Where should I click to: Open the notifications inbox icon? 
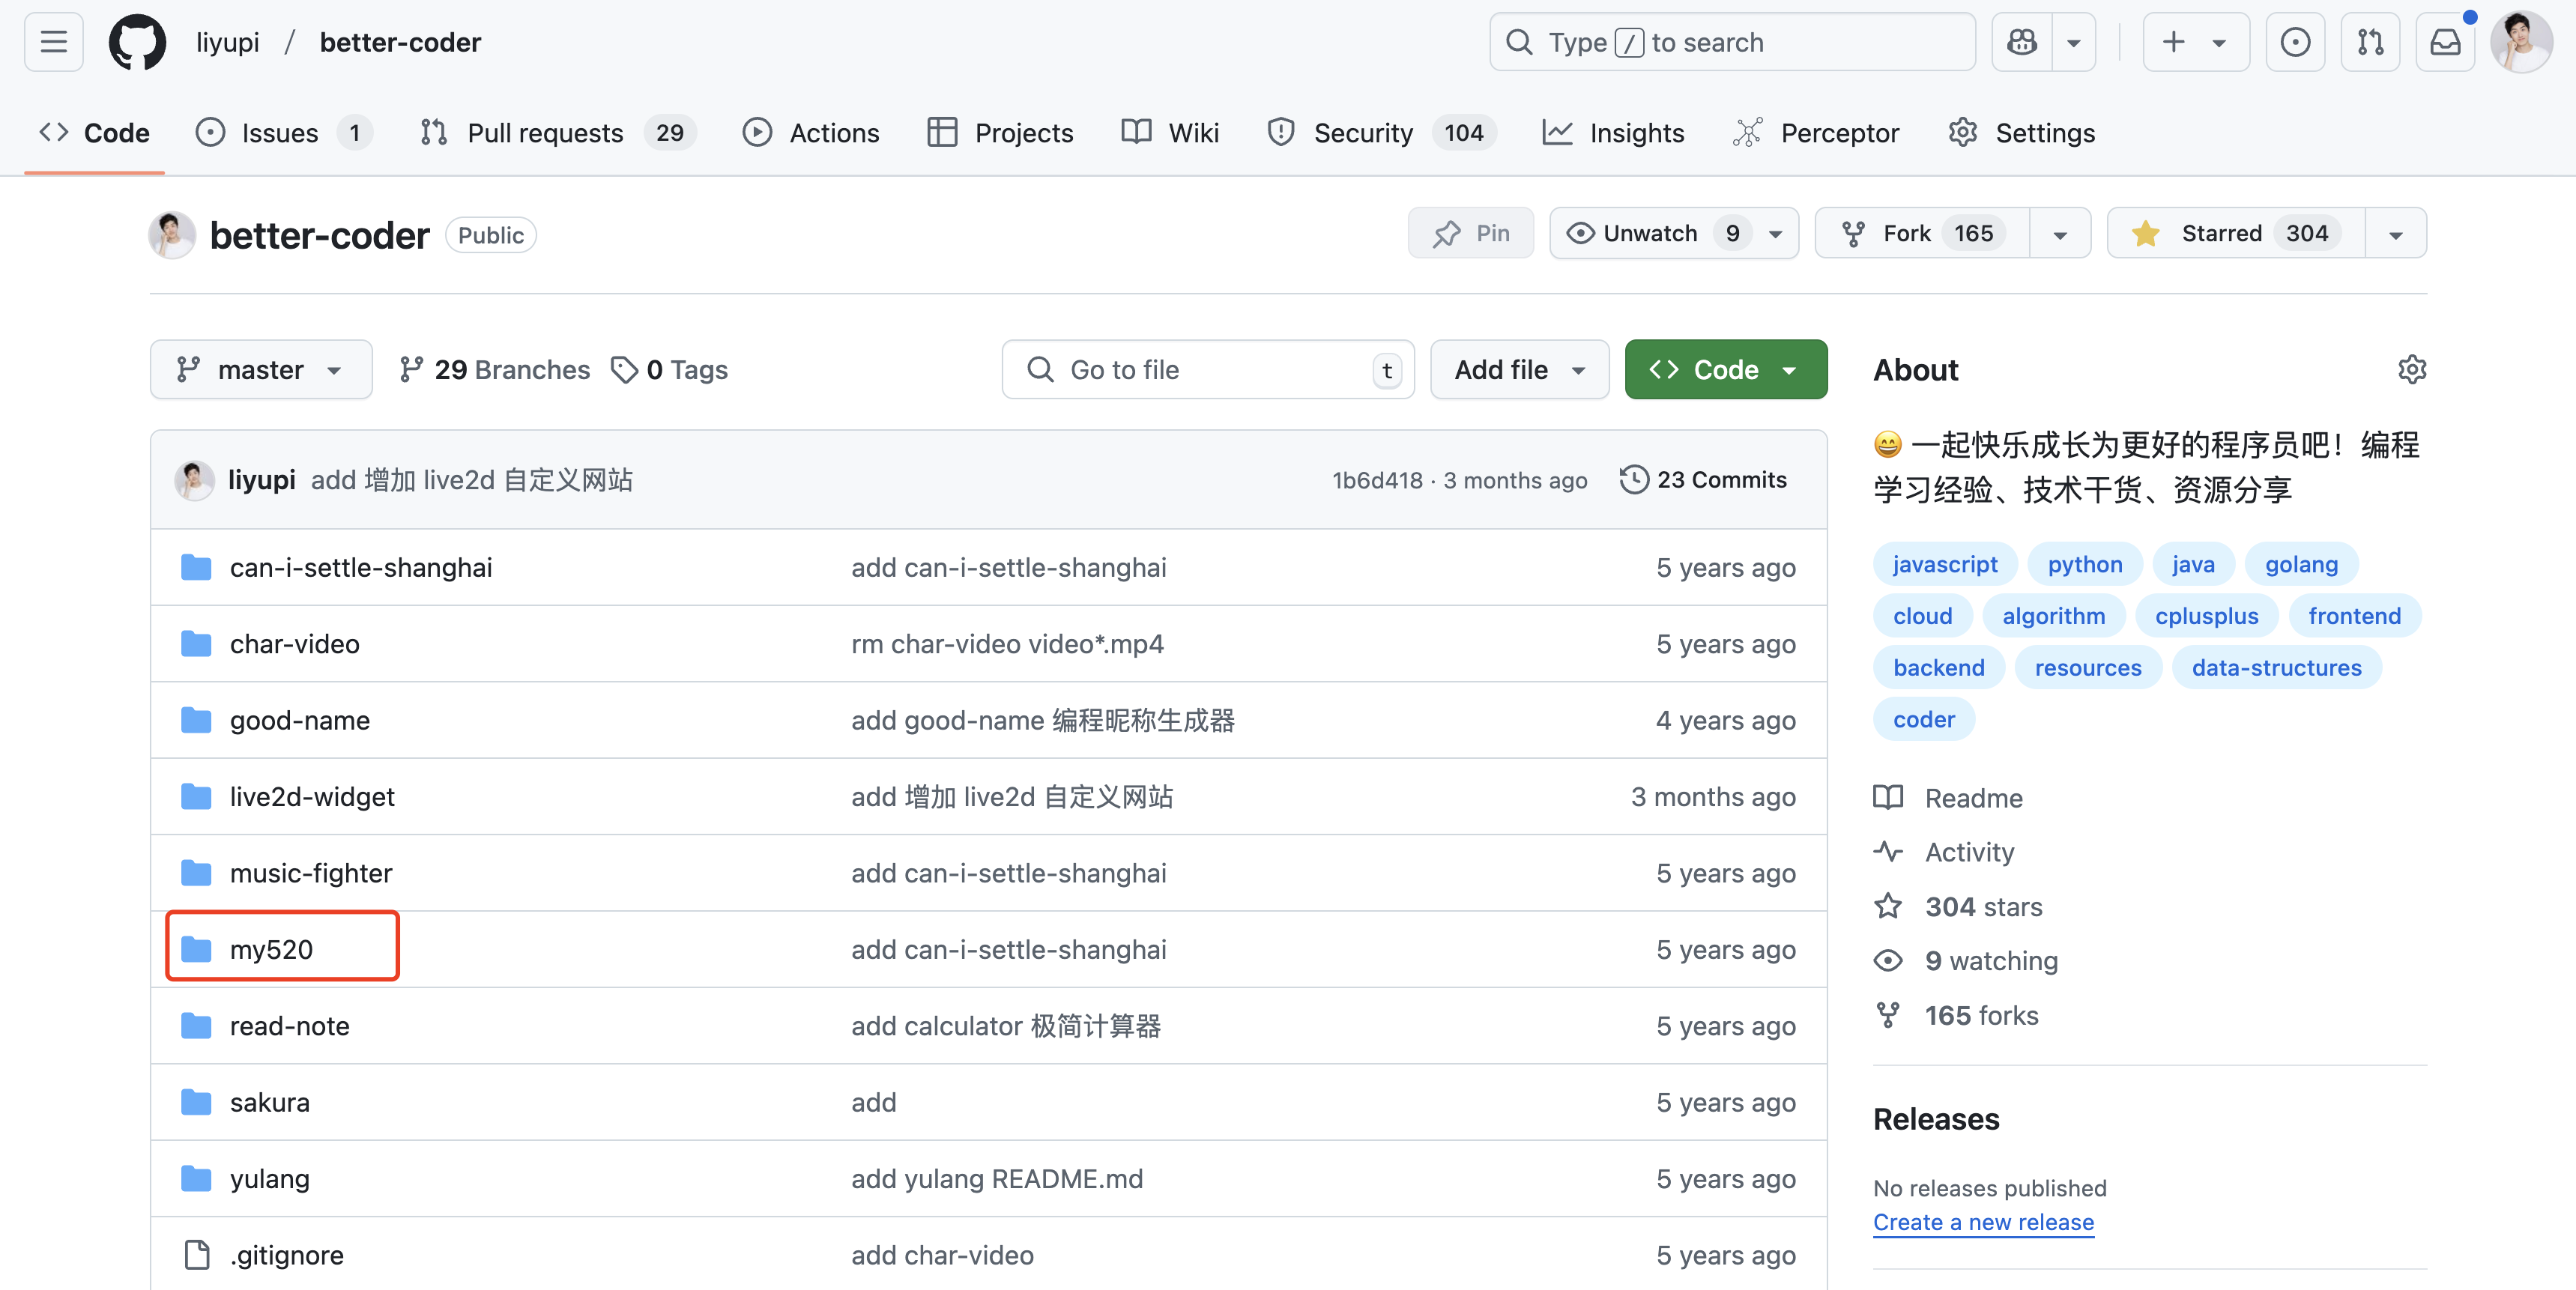pos(2444,42)
